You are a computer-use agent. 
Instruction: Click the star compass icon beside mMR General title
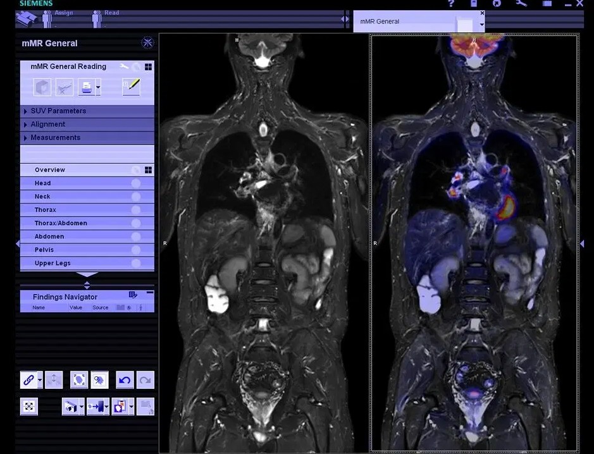tap(147, 42)
